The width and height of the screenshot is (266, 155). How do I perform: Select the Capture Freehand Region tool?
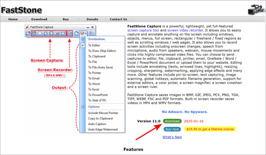click(45, 33)
